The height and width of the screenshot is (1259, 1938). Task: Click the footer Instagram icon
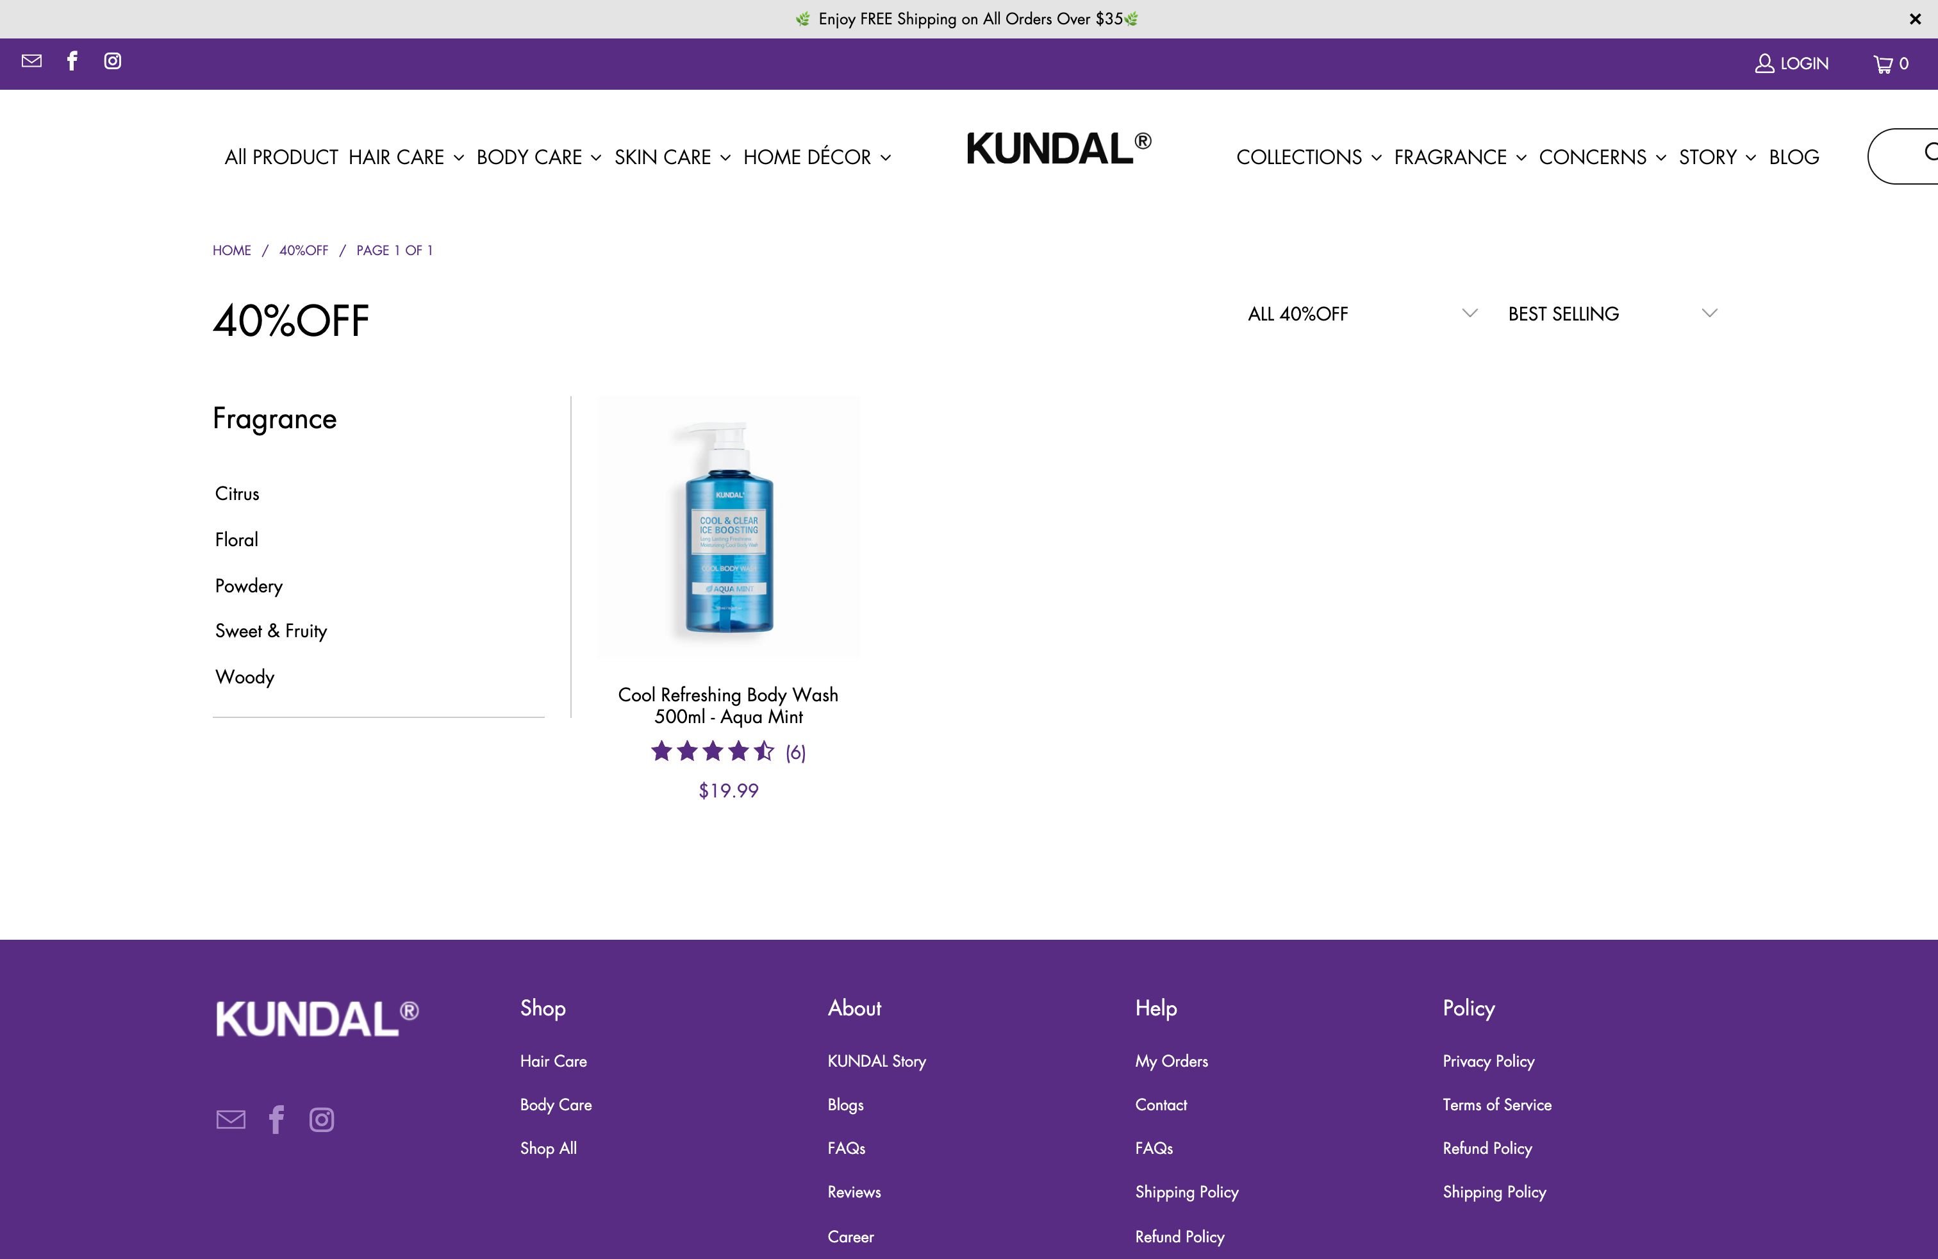click(322, 1120)
